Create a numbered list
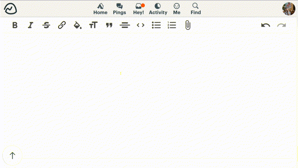Image resolution: width=298 pixels, height=168 pixels. click(172, 25)
